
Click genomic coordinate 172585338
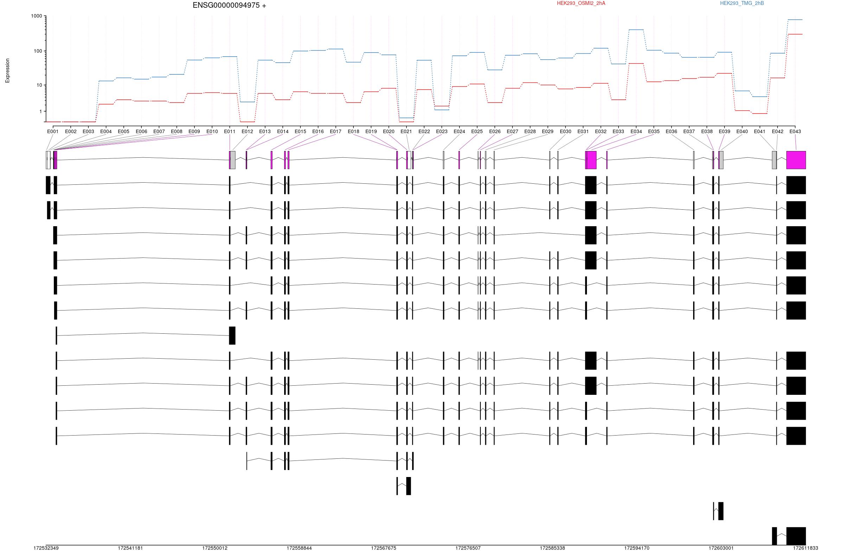(552, 548)
